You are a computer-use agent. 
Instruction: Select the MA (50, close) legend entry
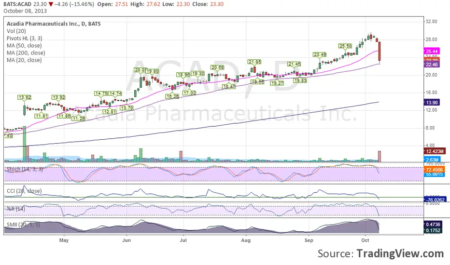point(24,46)
